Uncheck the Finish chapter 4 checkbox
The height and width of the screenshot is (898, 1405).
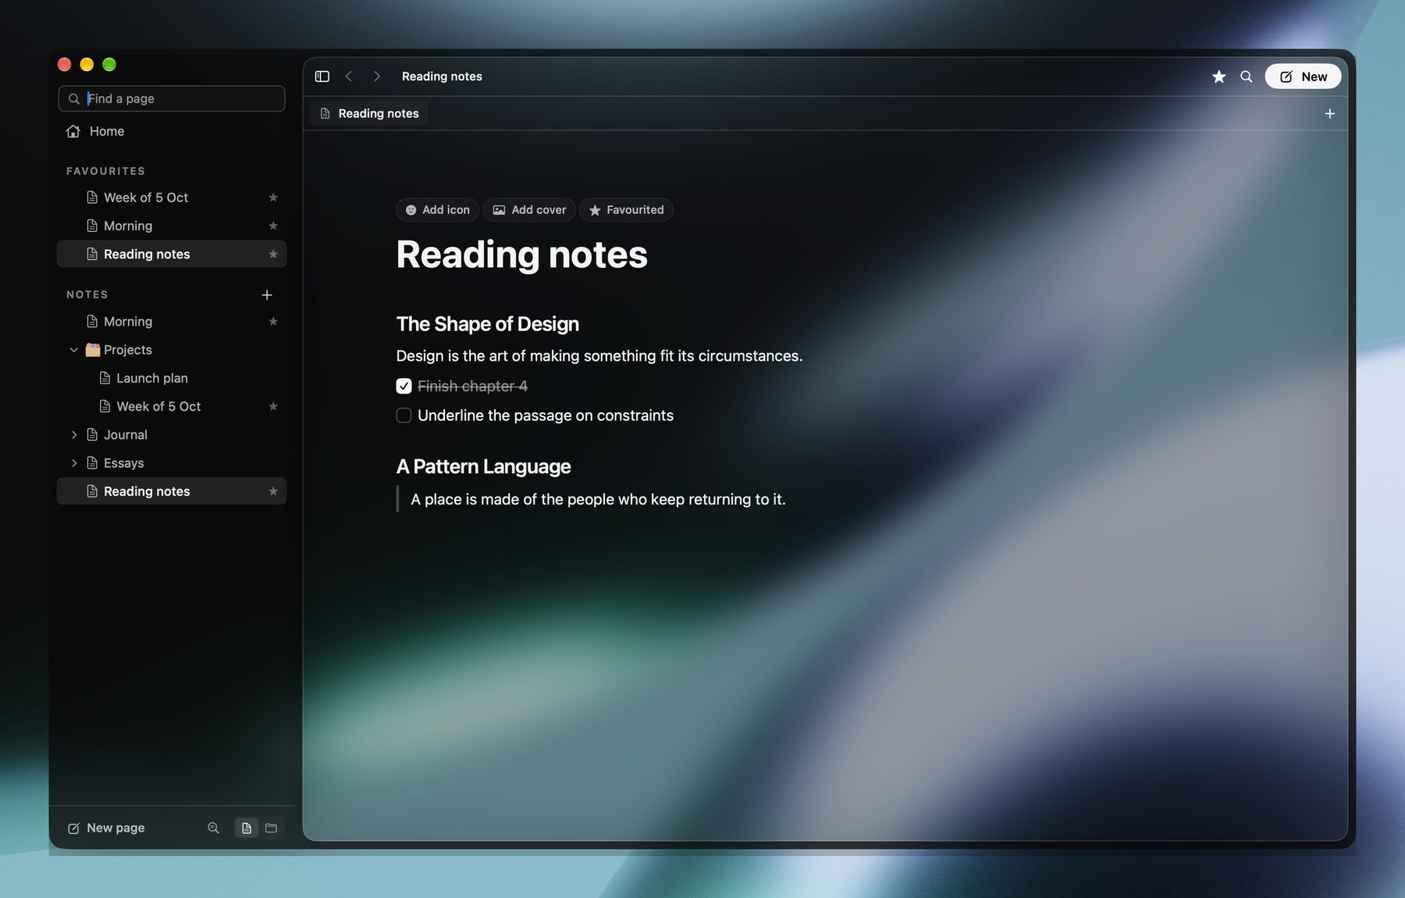click(404, 386)
